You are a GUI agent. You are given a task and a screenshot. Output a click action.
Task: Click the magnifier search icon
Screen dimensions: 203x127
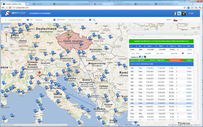(94, 20)
